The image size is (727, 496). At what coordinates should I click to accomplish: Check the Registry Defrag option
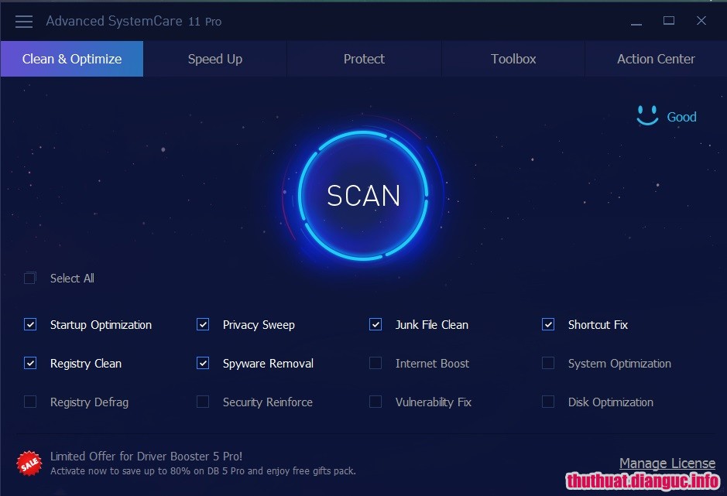point(29,402)
